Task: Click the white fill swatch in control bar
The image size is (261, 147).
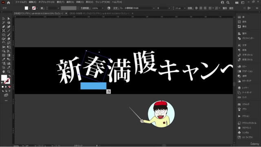Action: click(x=26, y=8)
